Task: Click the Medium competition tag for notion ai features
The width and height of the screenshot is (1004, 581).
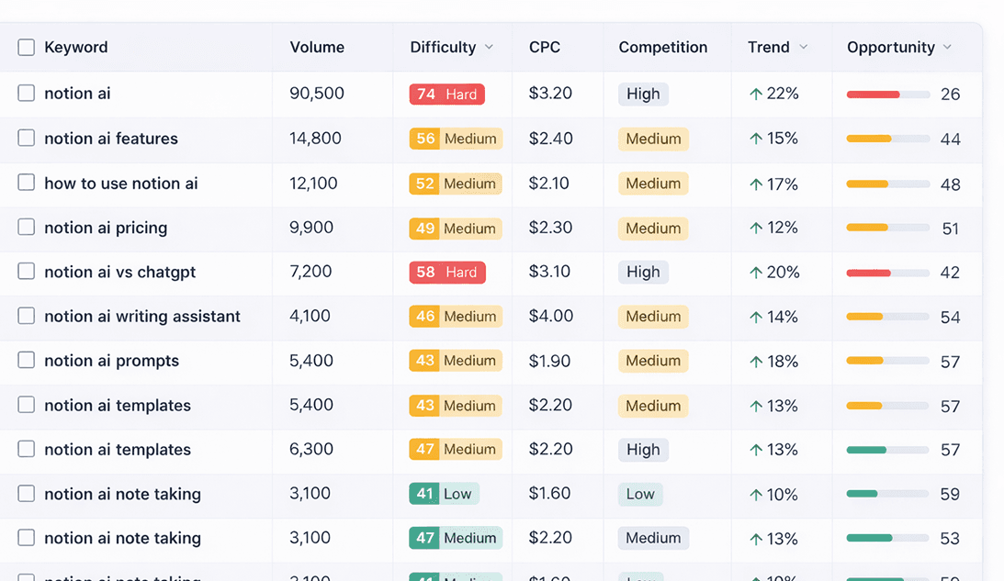Action: pos(653,139)
